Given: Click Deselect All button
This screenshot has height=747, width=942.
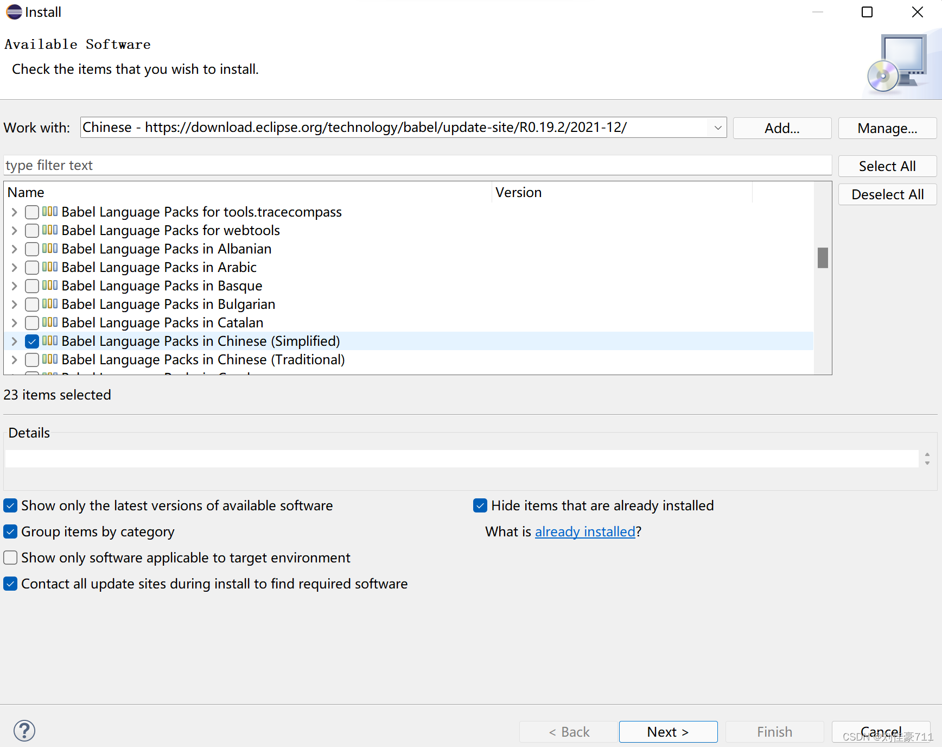Looking at the screenshot, I should click(x=887, y=194).
